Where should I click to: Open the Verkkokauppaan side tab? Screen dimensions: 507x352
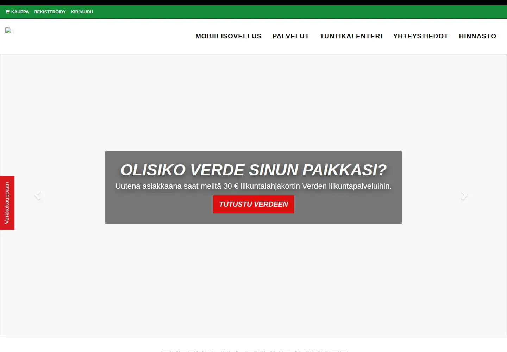7,203
